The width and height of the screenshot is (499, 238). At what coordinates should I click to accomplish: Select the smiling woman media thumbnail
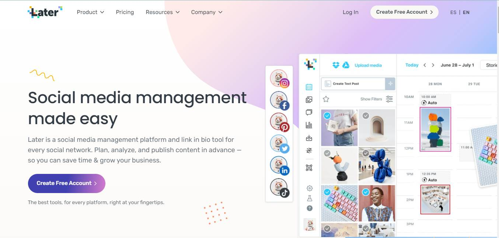coord(377,203)
